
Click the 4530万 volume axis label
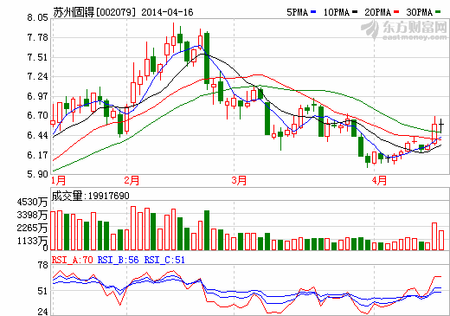[x=32, y=202]
